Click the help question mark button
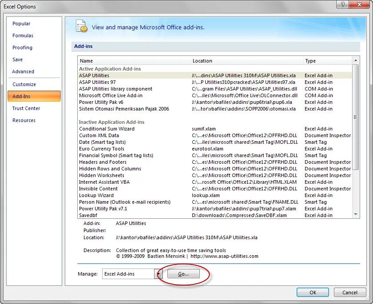 342,4
